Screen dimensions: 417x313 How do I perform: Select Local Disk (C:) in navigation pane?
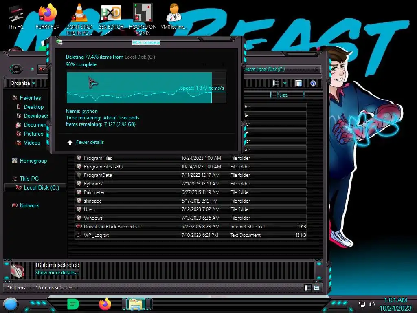(36, 187)
